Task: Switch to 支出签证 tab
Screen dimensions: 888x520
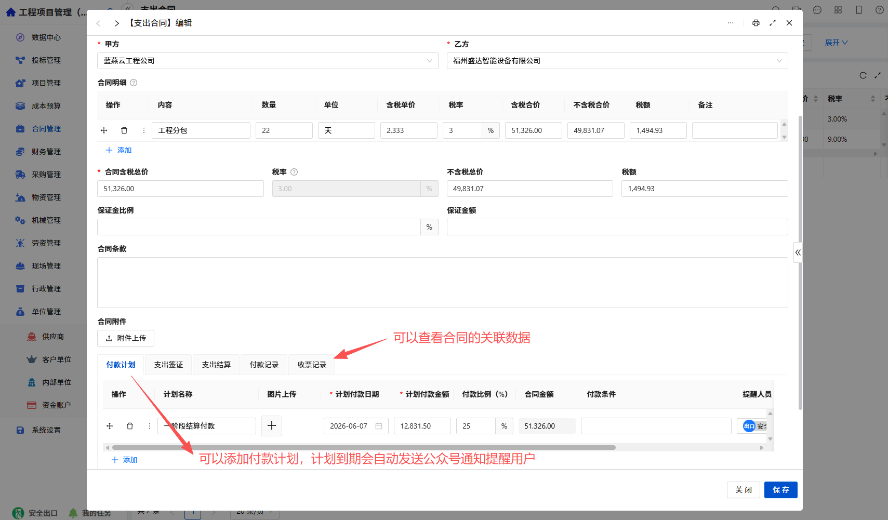Action: [x=168, y=365]
